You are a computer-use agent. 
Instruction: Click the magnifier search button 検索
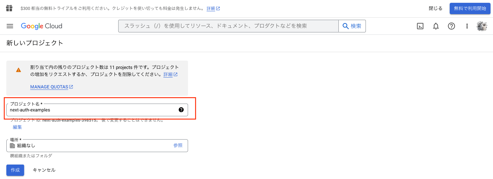(x=352, y=26)
